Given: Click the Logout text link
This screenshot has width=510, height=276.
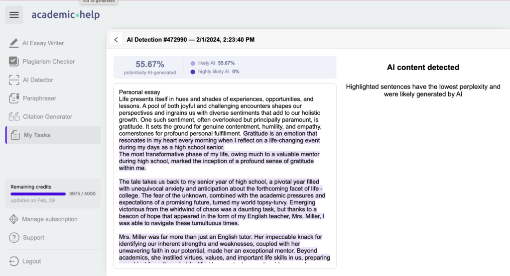Looking at the screenshot, I should click(32, 261).
